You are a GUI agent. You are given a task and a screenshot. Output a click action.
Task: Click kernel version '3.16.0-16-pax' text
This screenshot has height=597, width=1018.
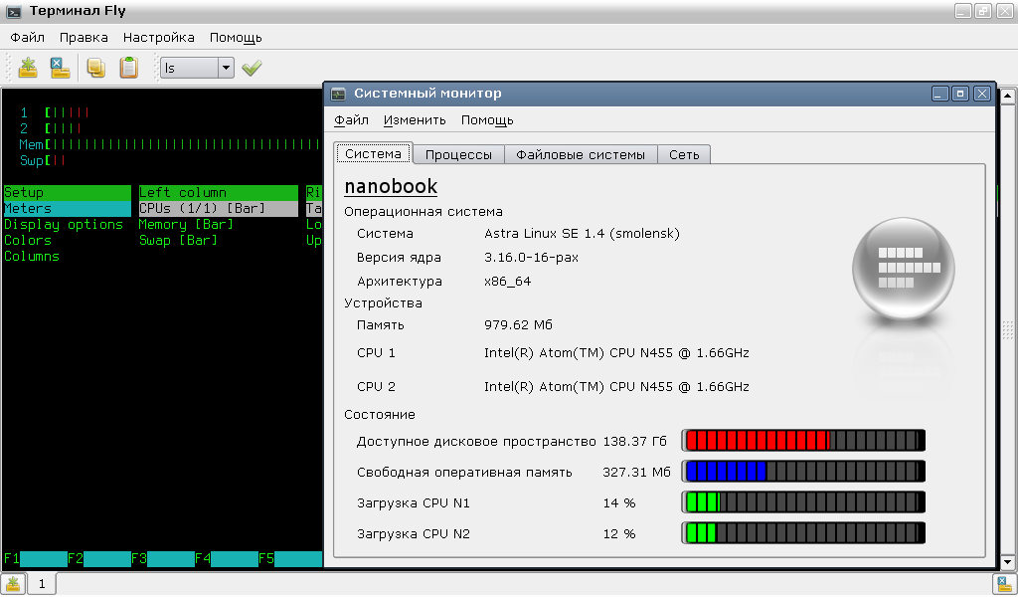click(x=531, y=258)
